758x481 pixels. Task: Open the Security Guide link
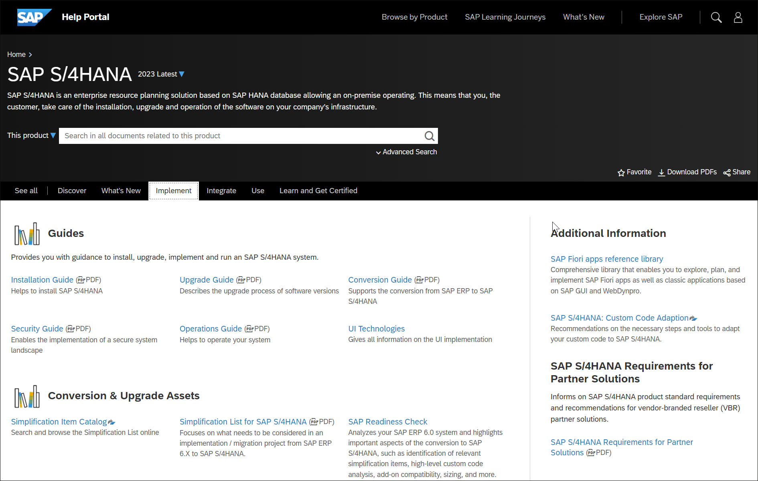[x=37, y=329]
